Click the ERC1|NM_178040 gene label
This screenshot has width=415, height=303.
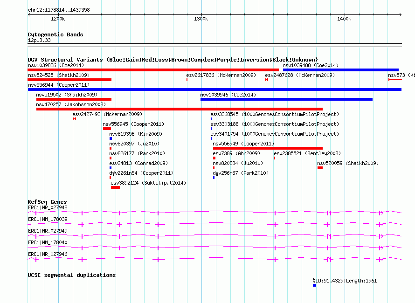pos(48,243)
